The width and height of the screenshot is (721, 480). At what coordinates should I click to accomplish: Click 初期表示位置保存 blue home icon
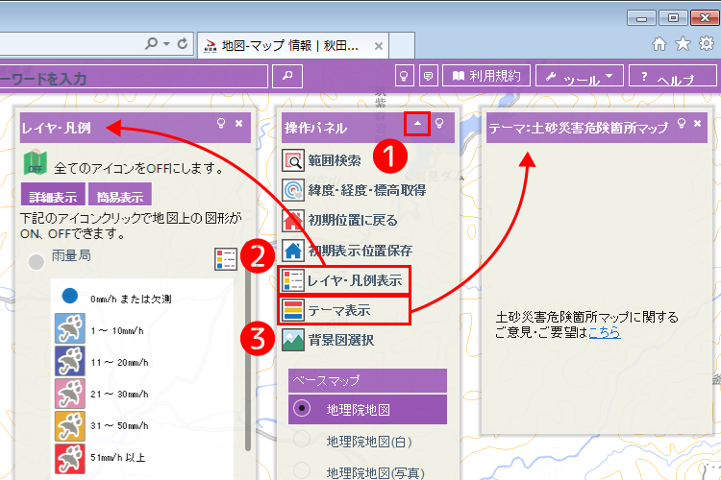(x=293, y=251)
